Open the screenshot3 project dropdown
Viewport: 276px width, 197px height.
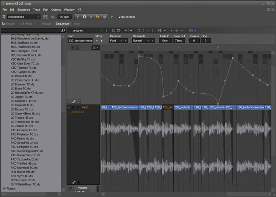[x=24, y=17]
